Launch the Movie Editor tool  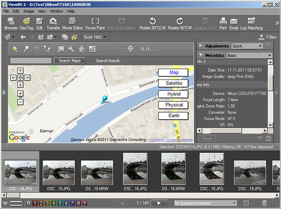click(x=72, y=21)
